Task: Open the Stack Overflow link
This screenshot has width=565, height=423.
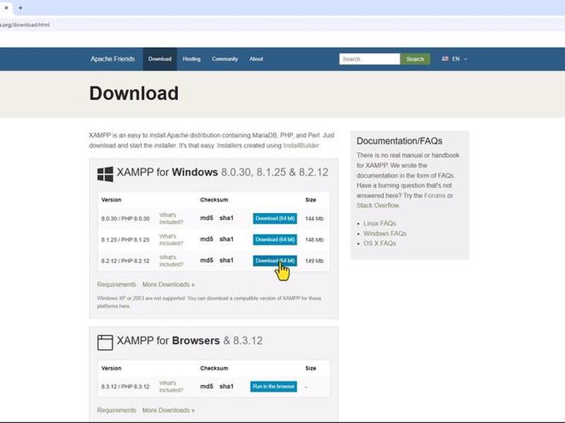Action: tap(378, 205)
